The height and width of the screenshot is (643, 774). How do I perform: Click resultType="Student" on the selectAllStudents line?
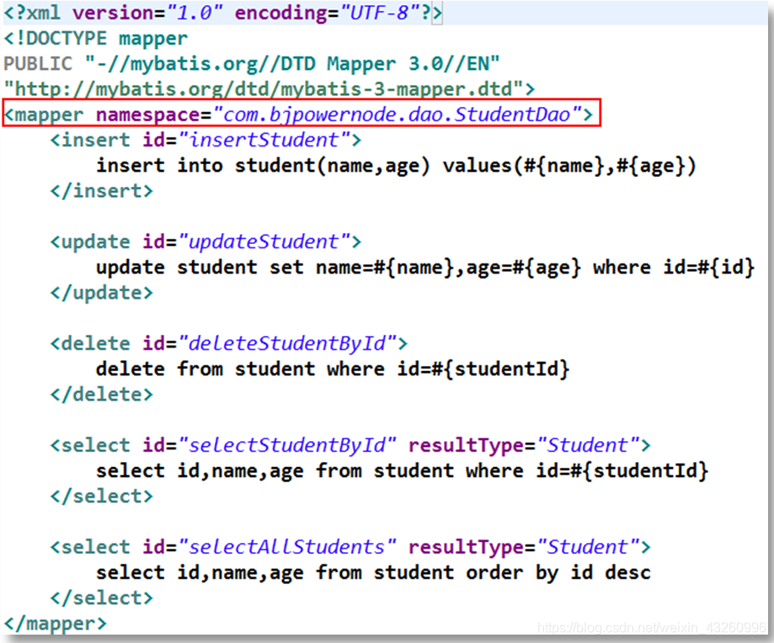click(x=524, y=547)
